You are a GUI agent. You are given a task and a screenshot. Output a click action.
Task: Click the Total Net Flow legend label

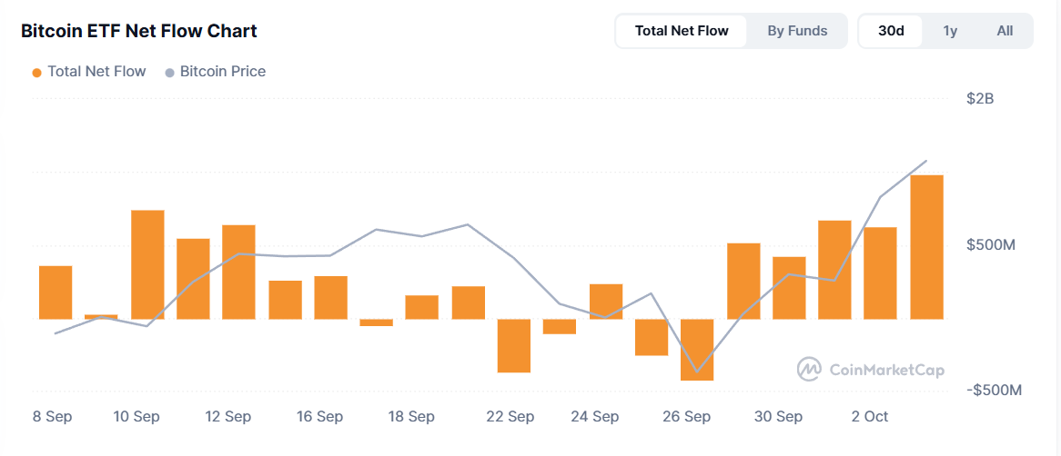pyautogui.click(x=96, y=71)
